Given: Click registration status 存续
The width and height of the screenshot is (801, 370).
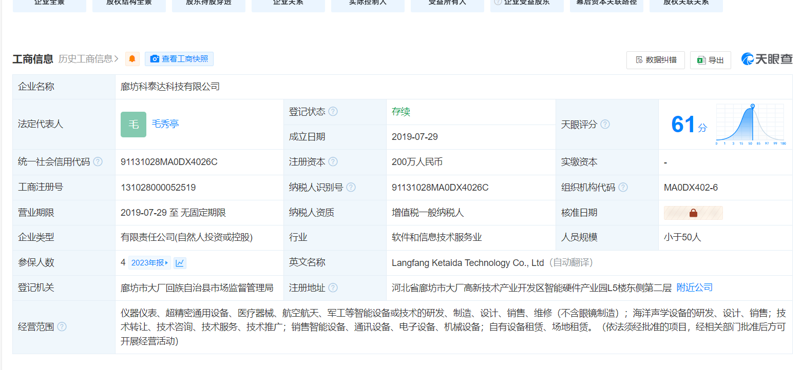Looking at the screenshot, I should (x=401, y=112).
